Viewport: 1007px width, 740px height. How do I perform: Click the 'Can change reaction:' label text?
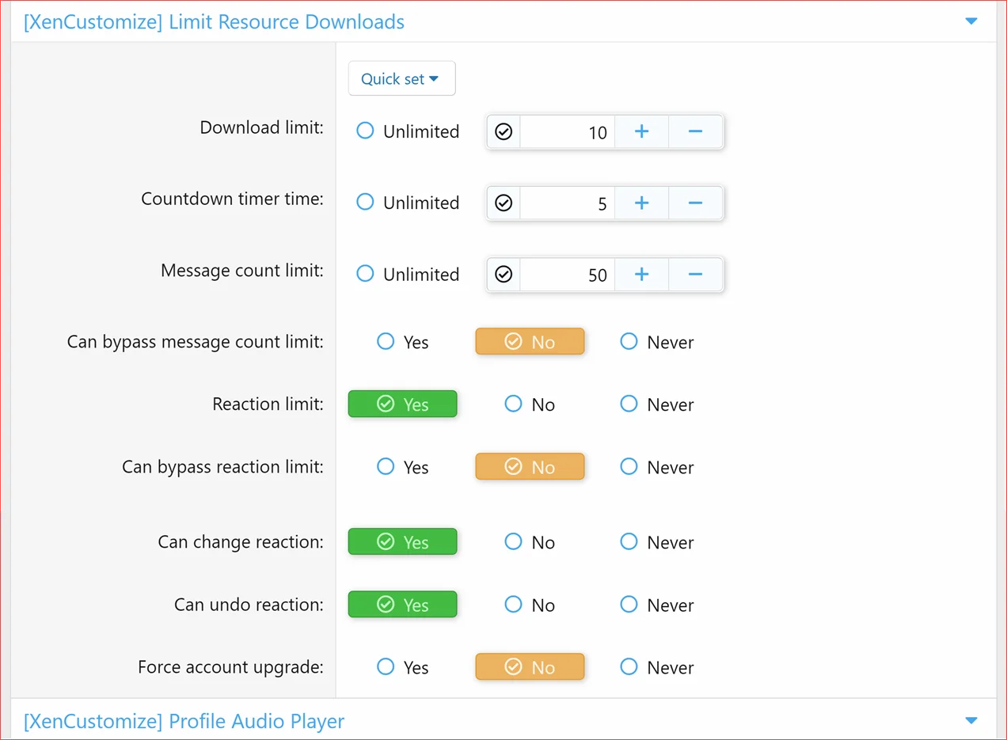pos(241,542)
